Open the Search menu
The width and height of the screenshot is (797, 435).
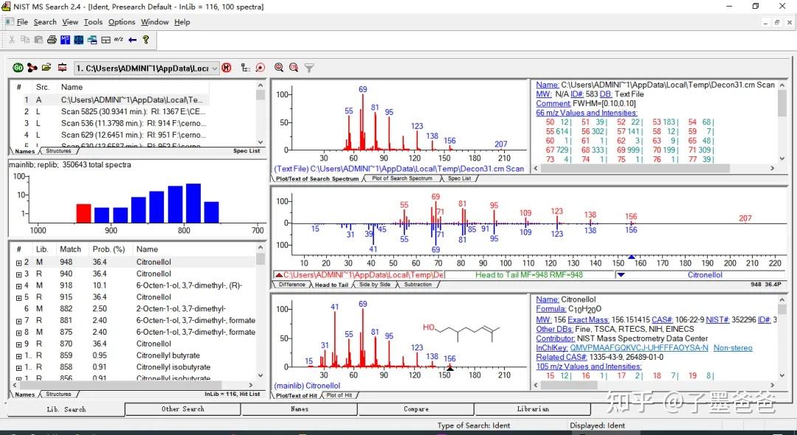click(x=45, y=22)
